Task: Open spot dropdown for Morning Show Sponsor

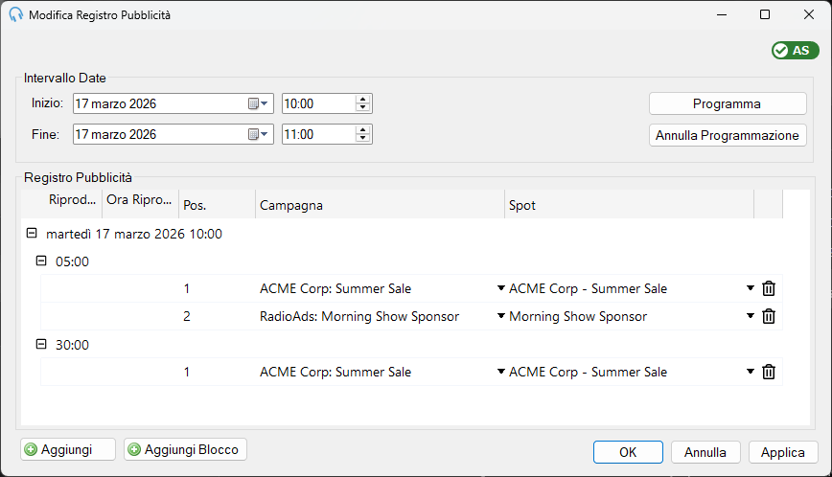Action: (751, 316)
